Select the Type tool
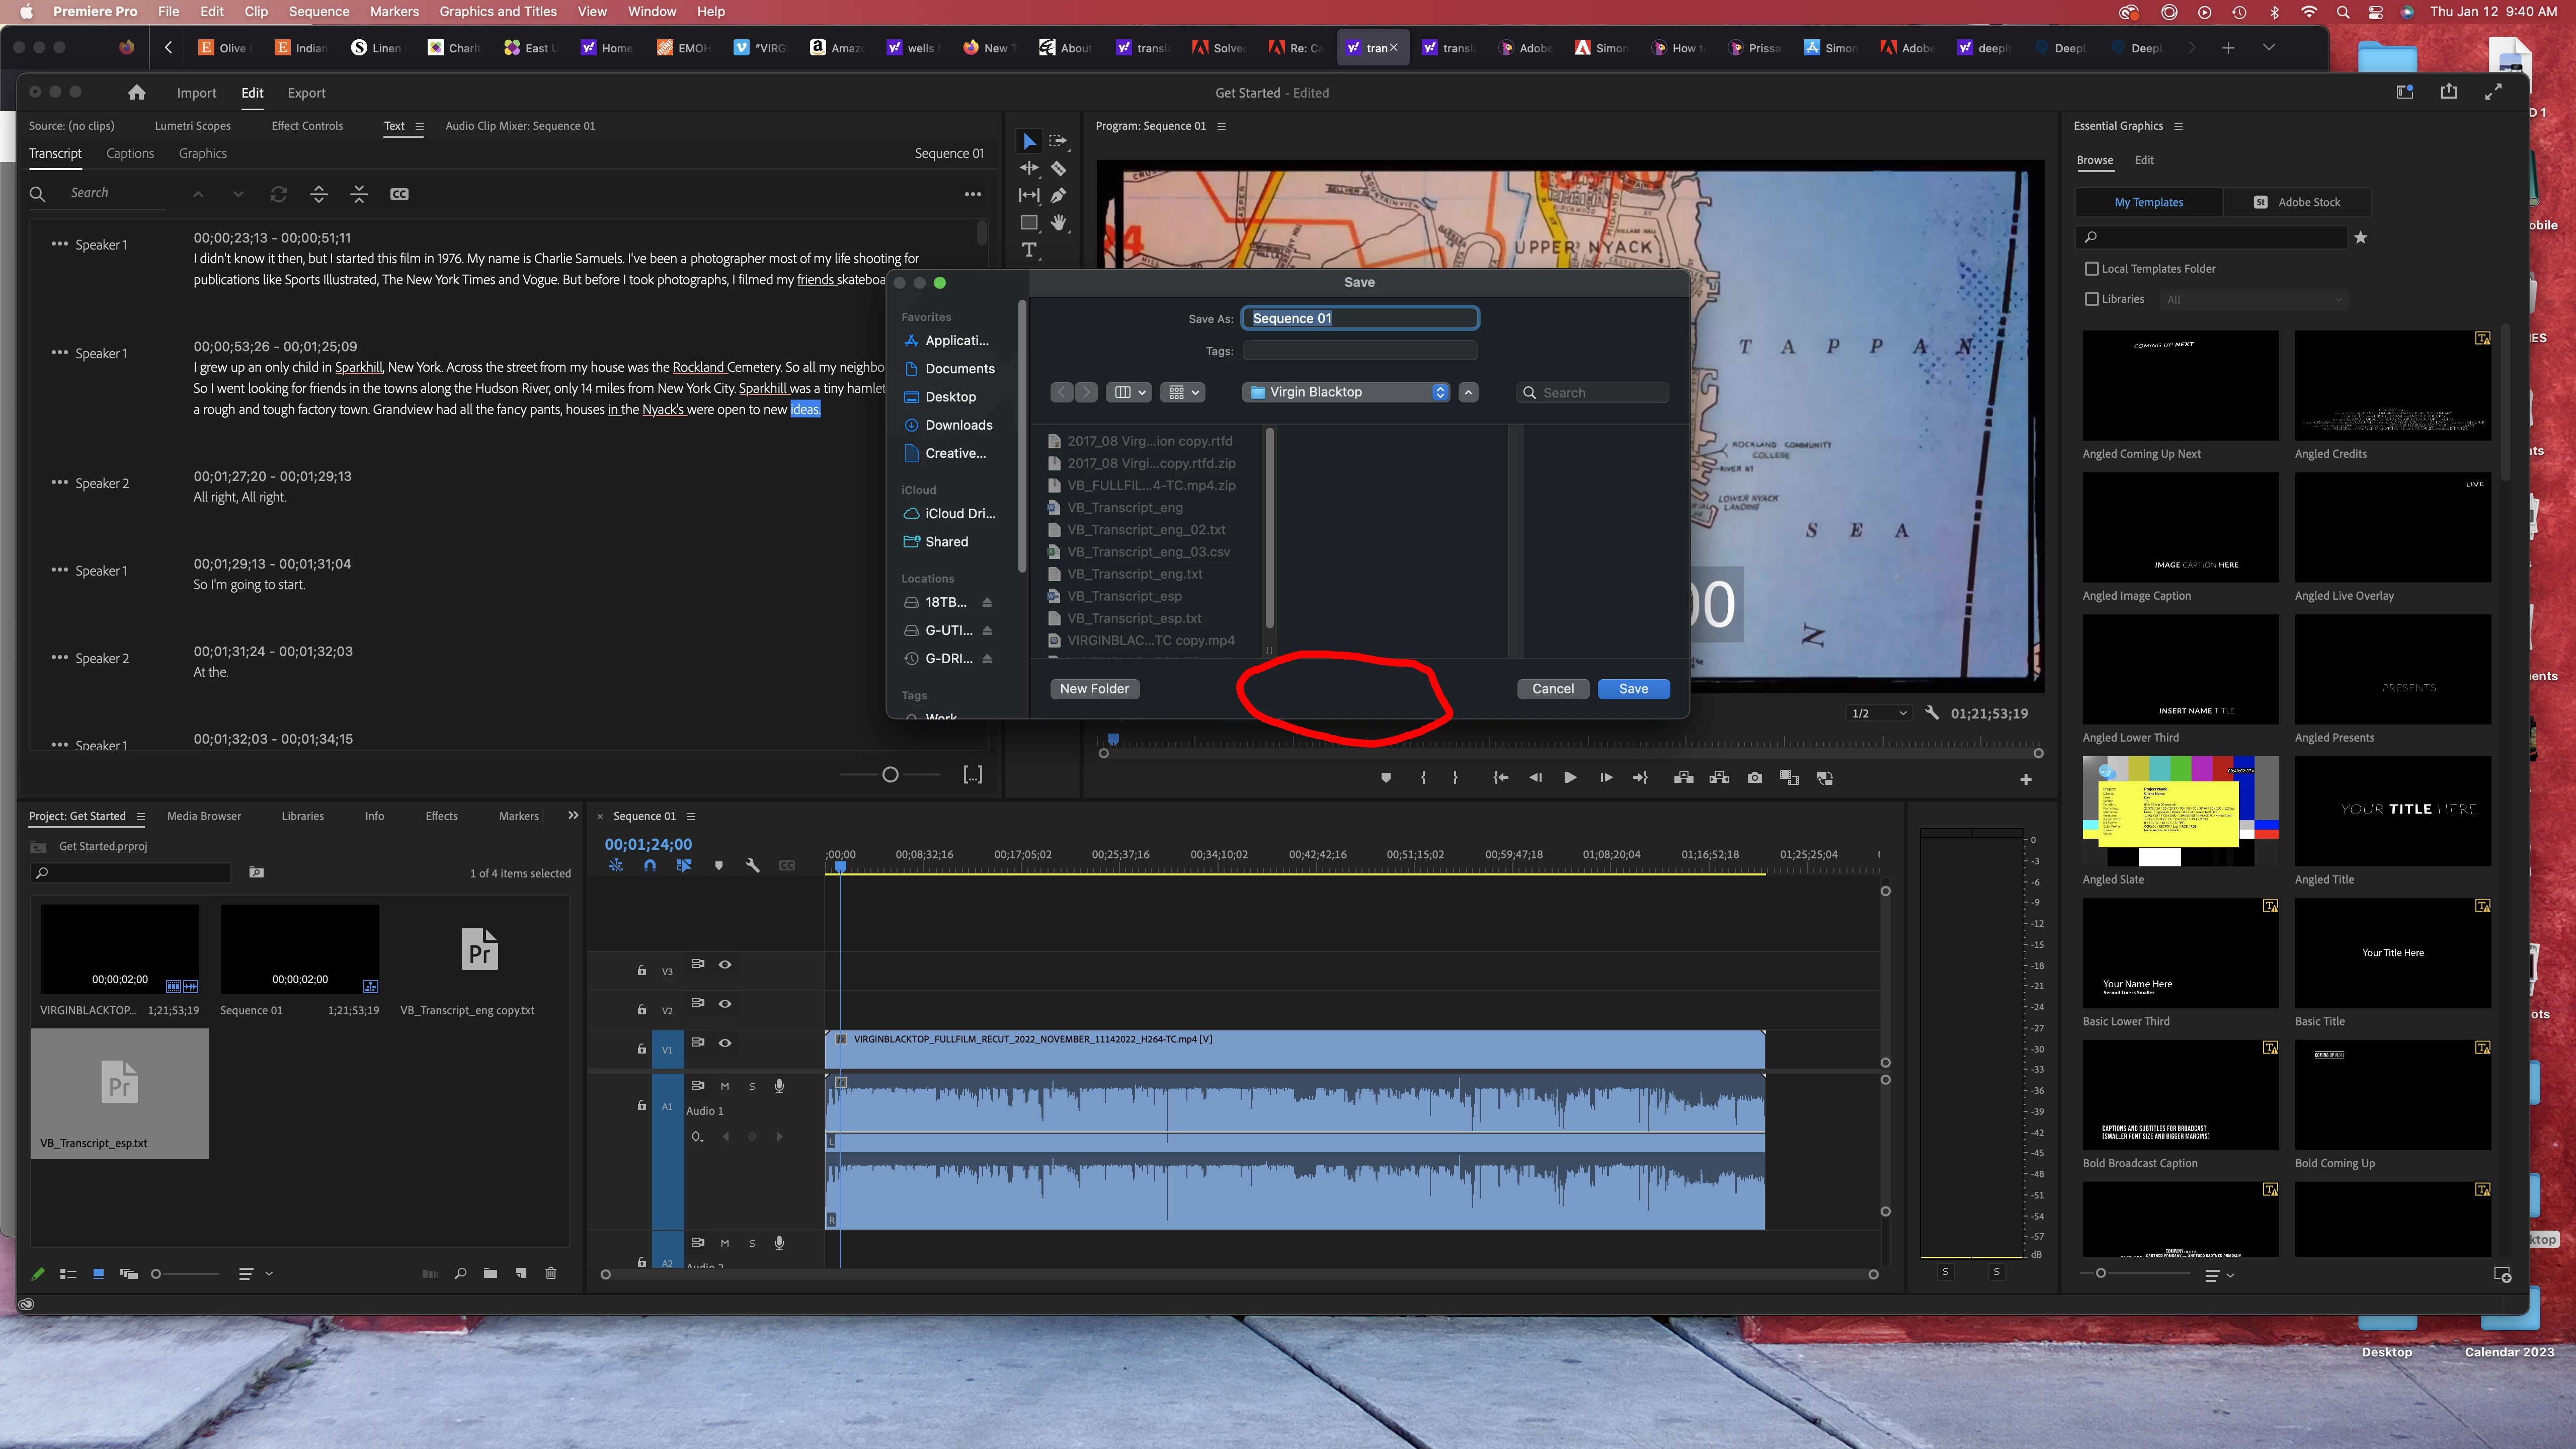The height and width of the screenshot is (1449, 2576). [x=1029, y=250]
